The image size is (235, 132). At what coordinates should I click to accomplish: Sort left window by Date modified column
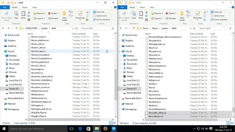pyautogui.click(x=79, y=34)
